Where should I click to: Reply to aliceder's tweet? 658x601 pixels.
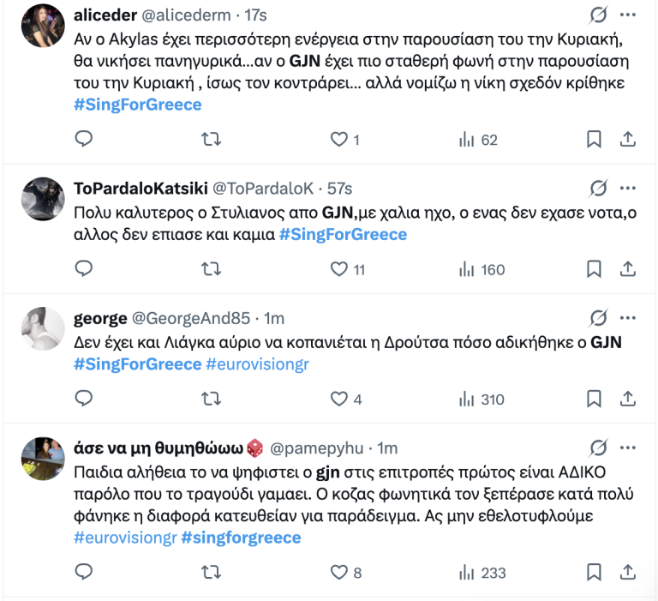84,139
